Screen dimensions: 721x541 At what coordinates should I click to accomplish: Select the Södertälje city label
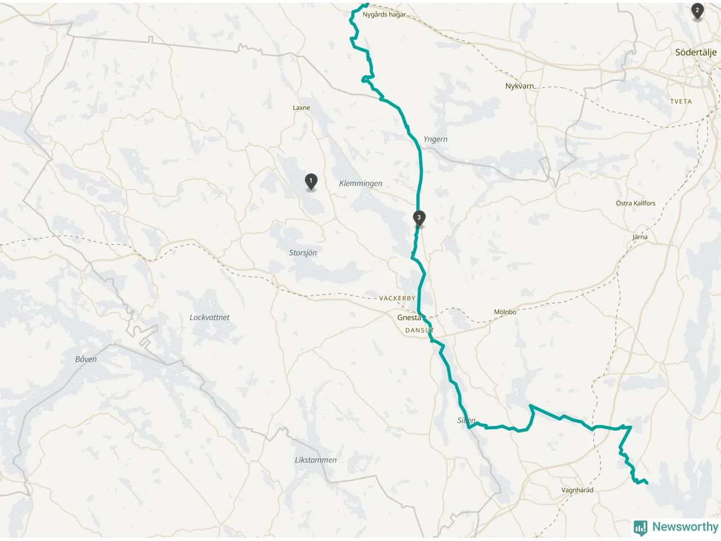coord(696,52)
